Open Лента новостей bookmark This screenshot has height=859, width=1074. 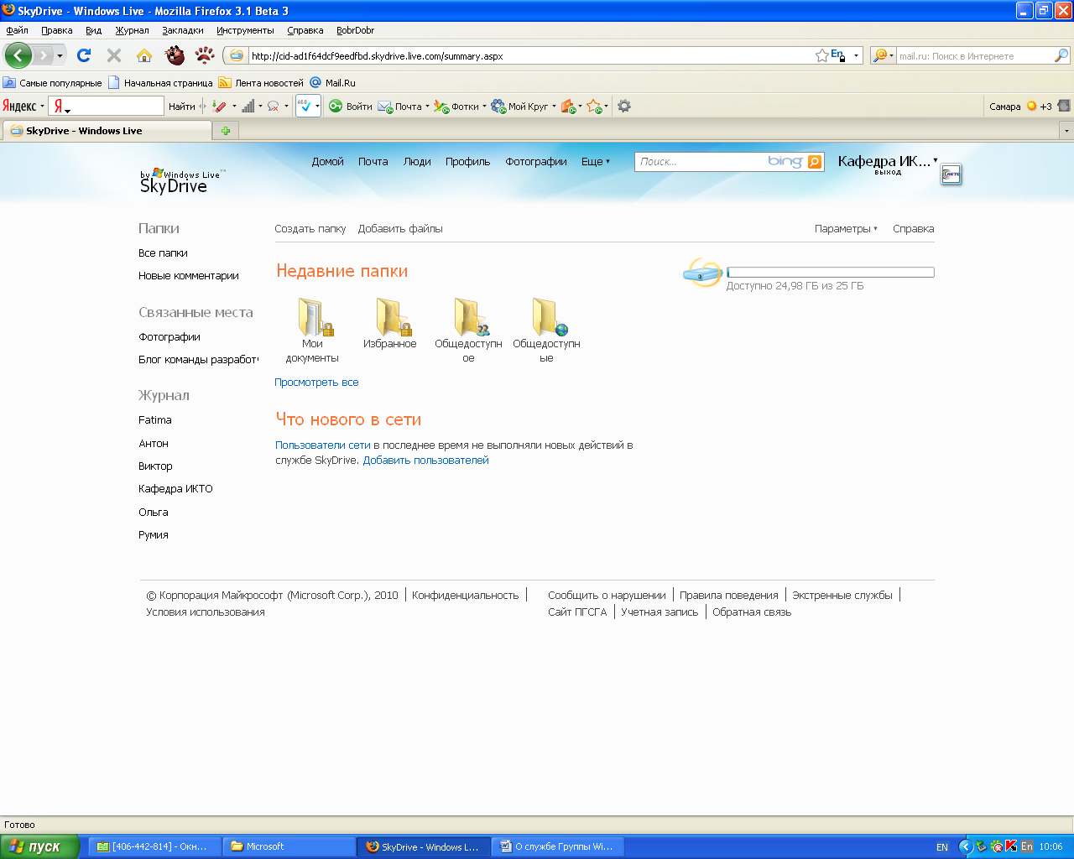pos(261,83)
